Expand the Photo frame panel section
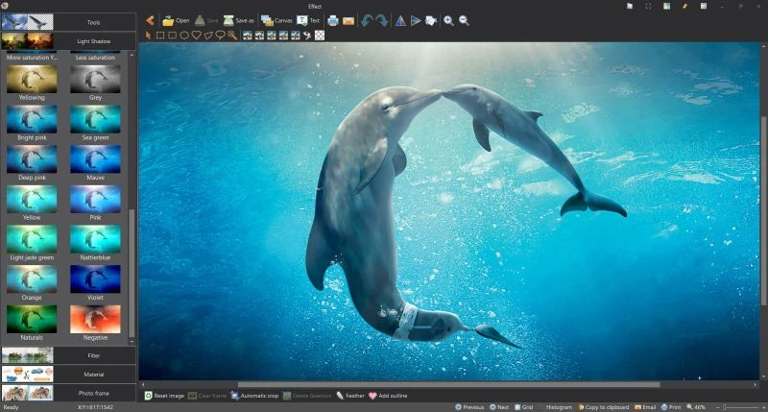 [93, 394]
